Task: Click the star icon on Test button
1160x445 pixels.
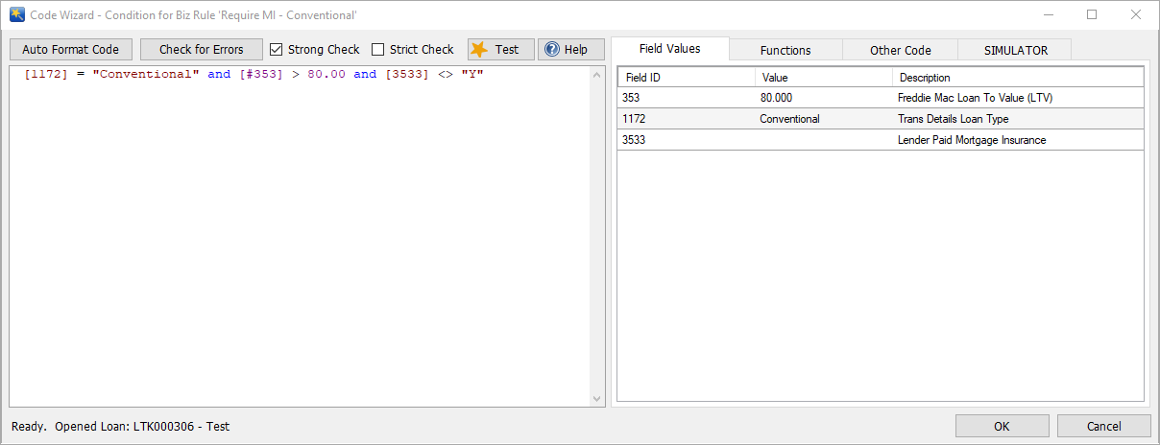Action: [479, 50]
